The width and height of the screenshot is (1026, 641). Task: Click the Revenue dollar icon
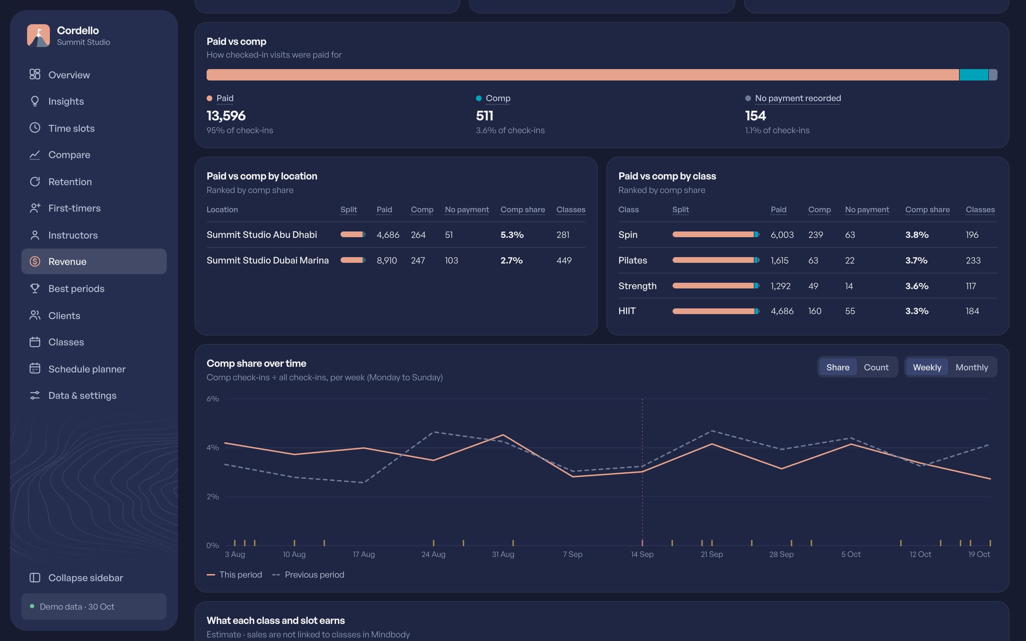35,262
